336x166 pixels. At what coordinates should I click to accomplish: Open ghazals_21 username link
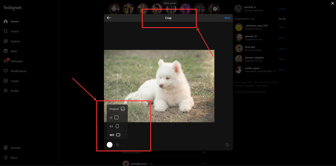point(251,36)
